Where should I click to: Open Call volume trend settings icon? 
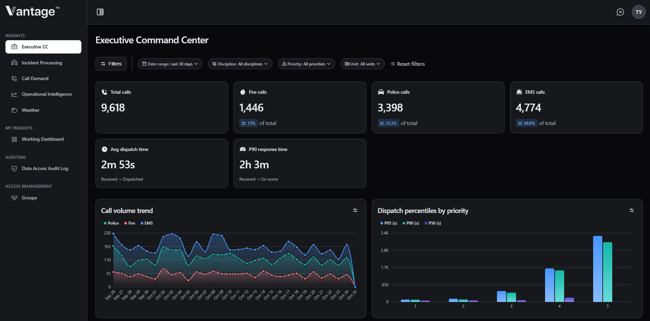355,210
